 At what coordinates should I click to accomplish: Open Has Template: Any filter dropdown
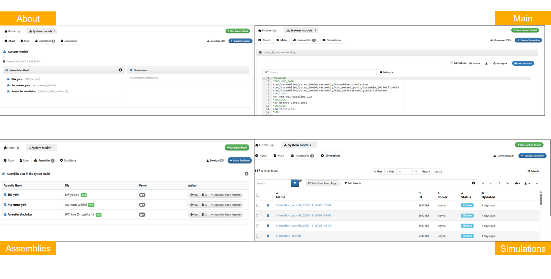coord(323,183)
